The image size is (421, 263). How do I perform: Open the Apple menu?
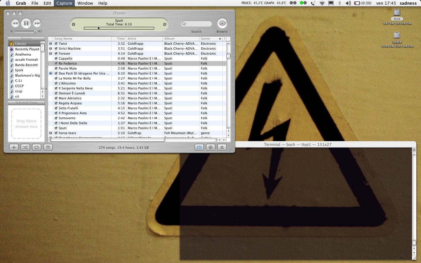(8, 3)
